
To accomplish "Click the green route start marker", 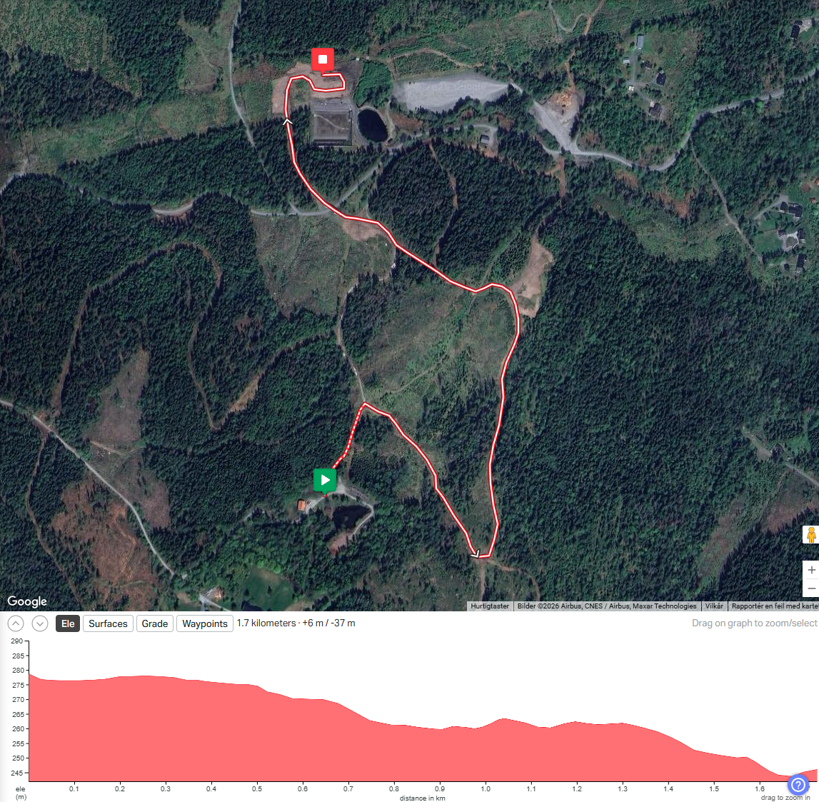I will (x=324, y=480).
